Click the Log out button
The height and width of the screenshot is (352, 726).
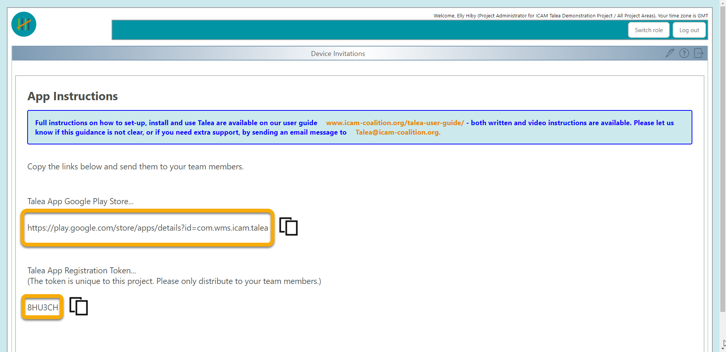point(689,30)
